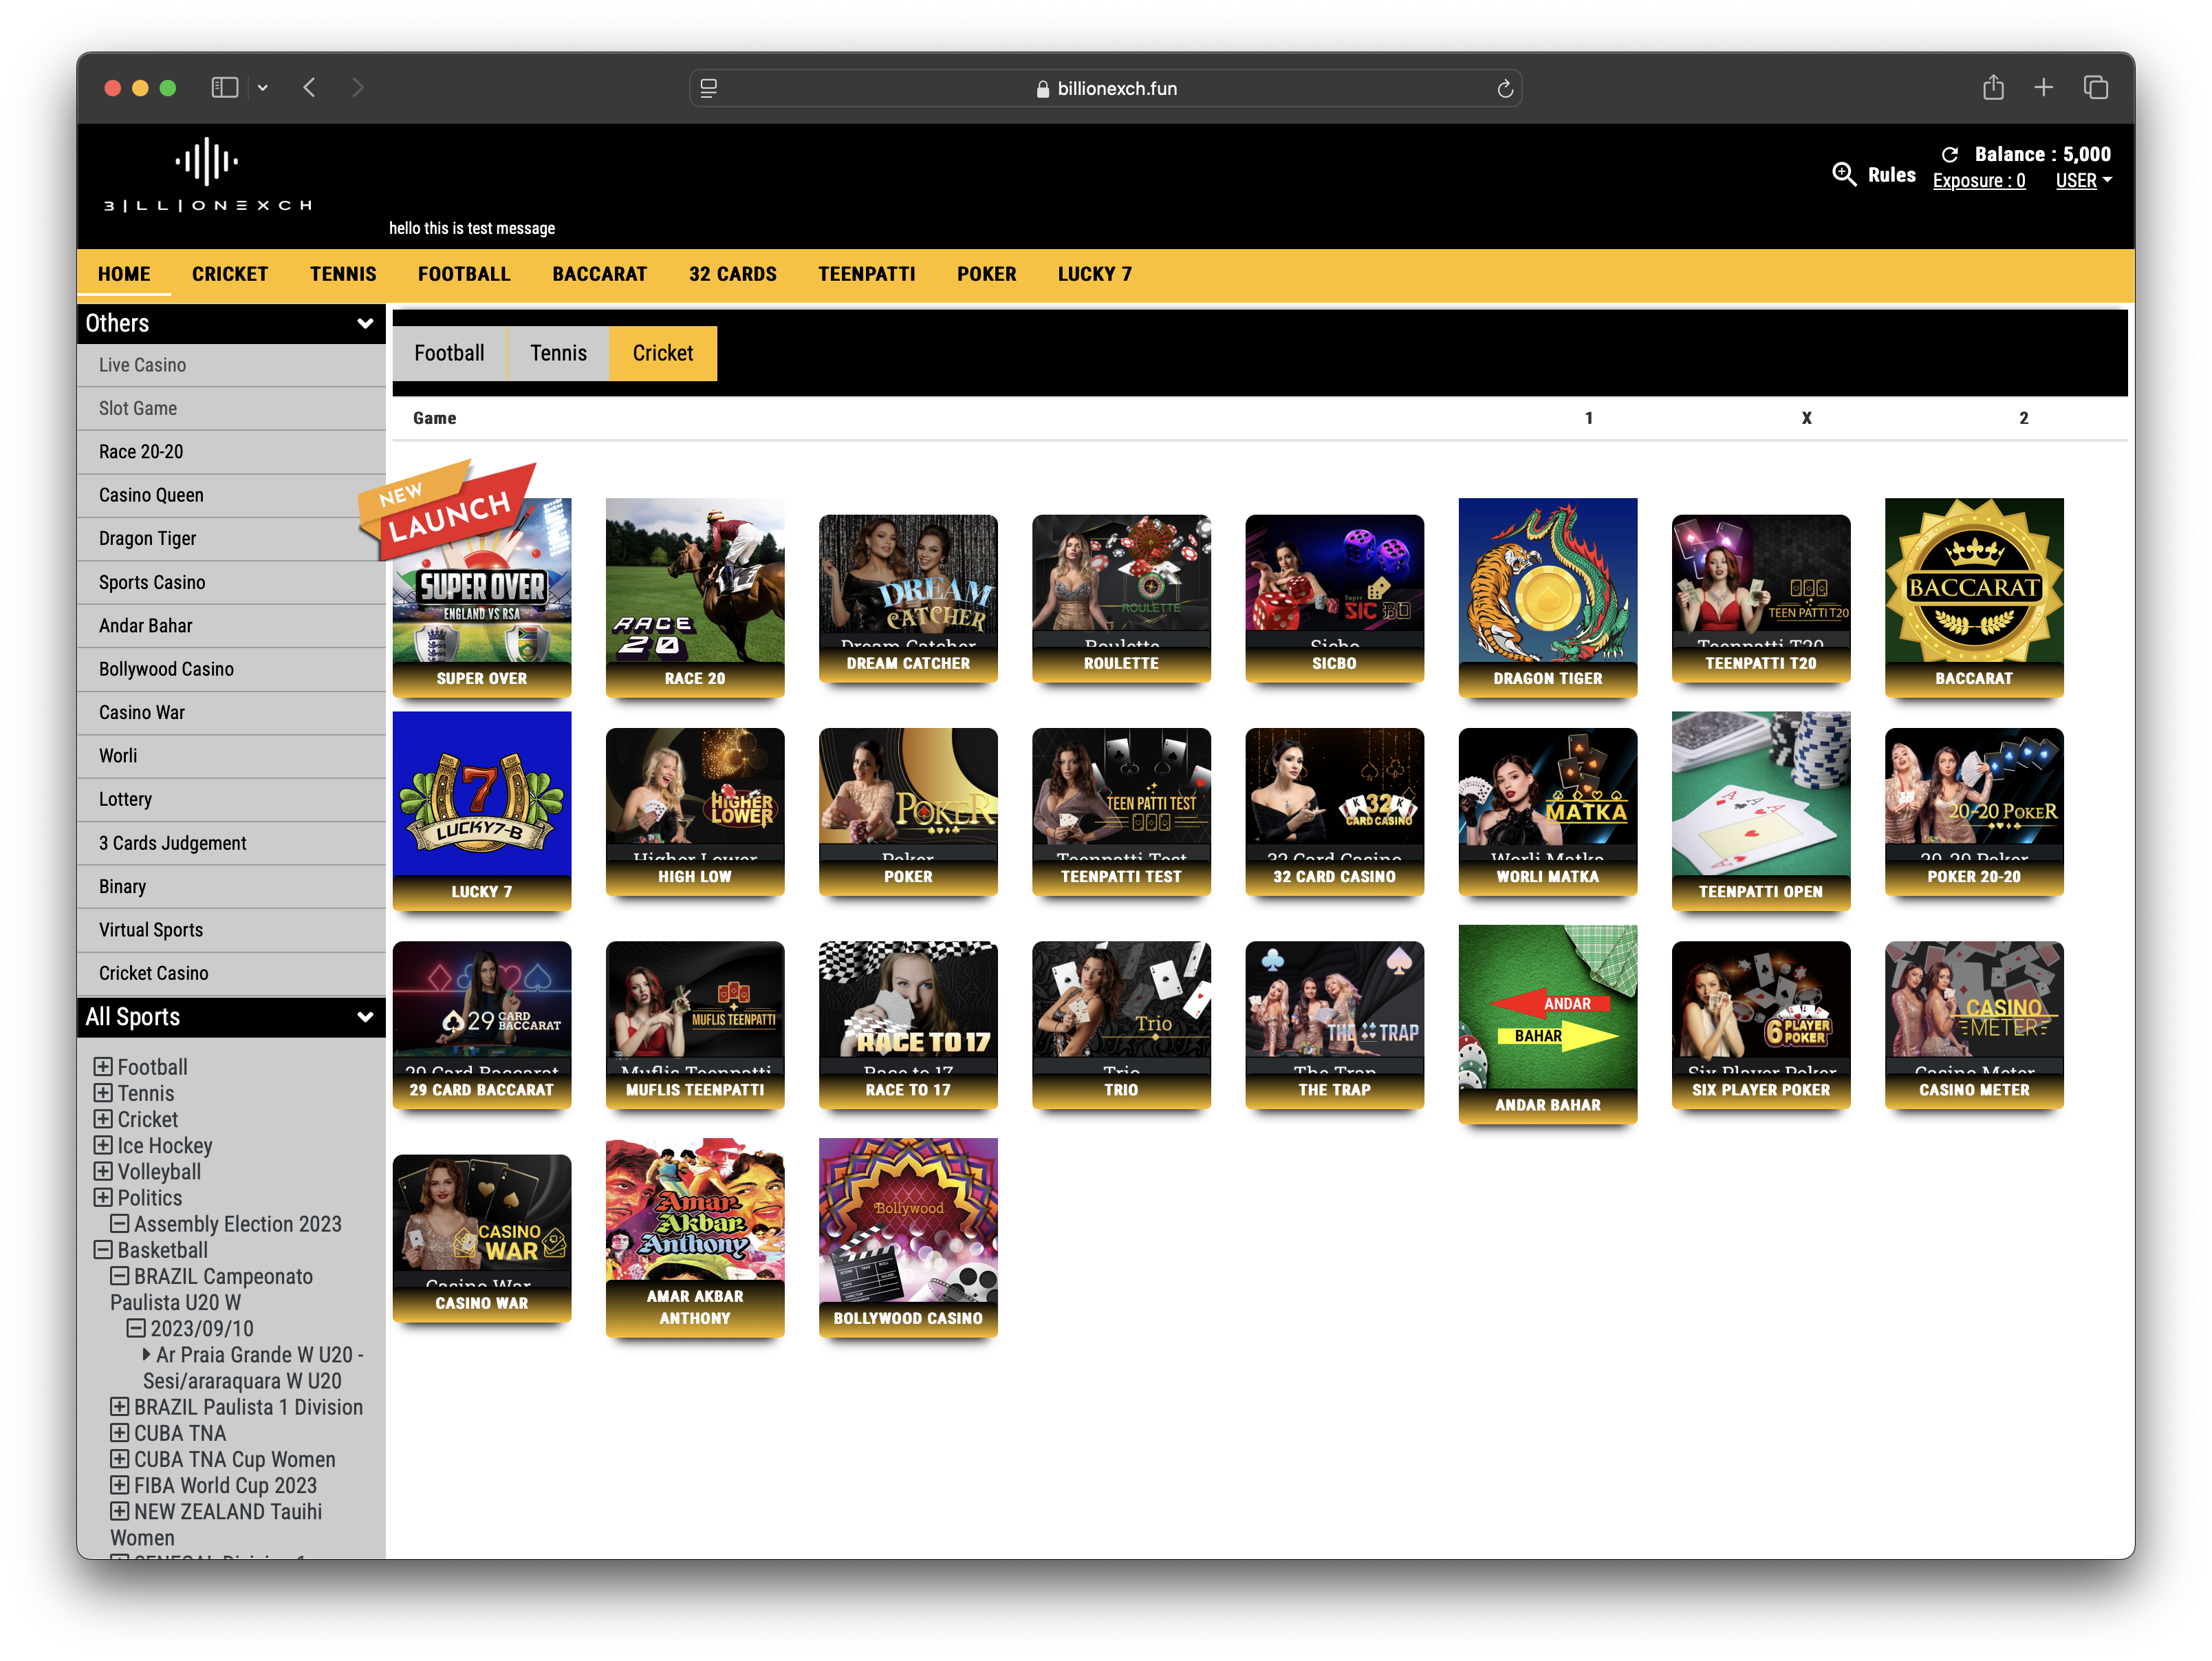2212x1661 pixels.
Task: Collapse the Basketball tree node
Action: [103, 1250]
